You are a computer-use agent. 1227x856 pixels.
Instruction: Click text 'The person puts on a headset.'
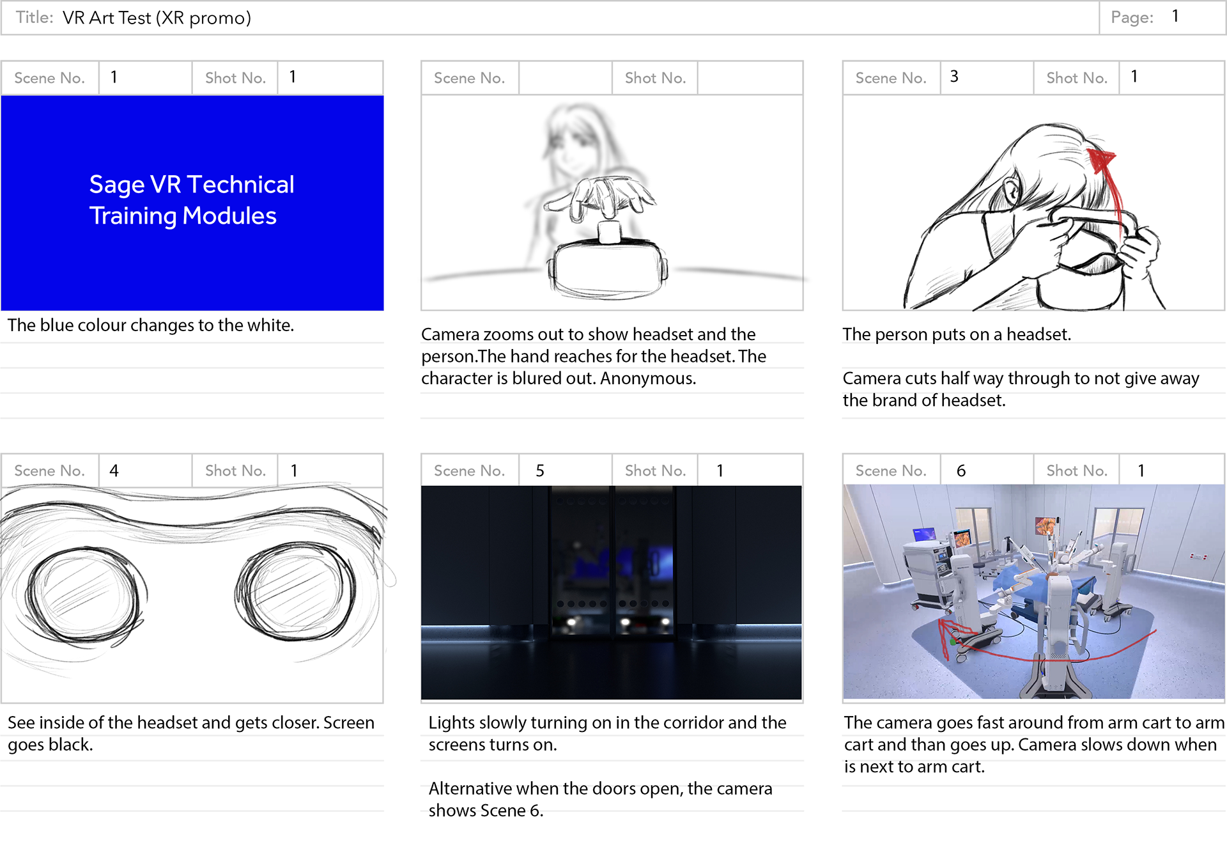tap(957, 334)
